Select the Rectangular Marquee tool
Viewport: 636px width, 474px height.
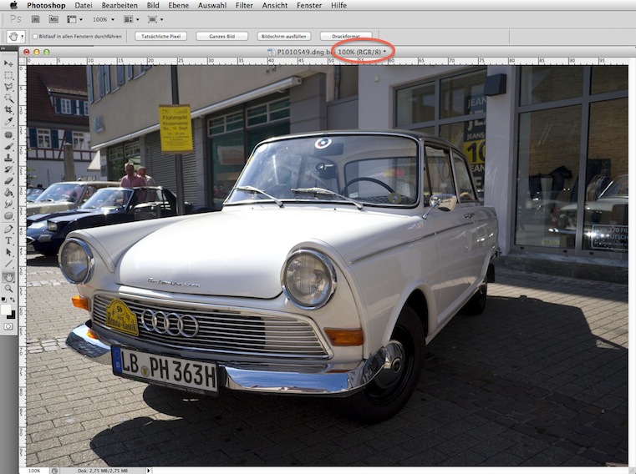[8, 75]
